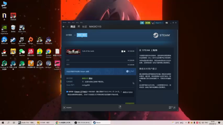Click the Steam forward navigation arrow
This screenshot has width=223, height=125.
coord(67,26)
